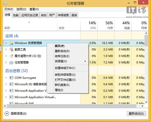Sort by the 0% 网络 column header

[x=140, y=26]
